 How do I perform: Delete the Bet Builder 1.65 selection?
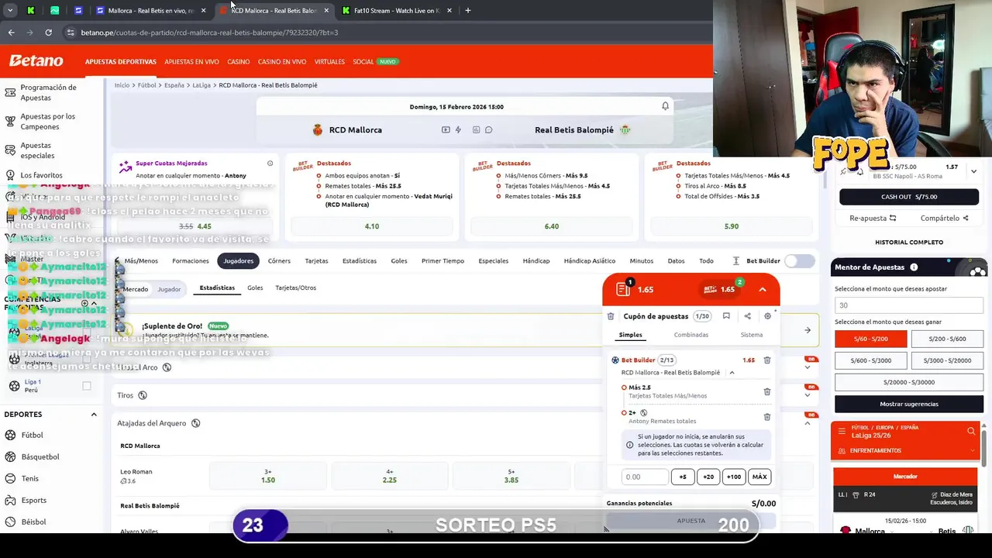[x=767, y=360]
